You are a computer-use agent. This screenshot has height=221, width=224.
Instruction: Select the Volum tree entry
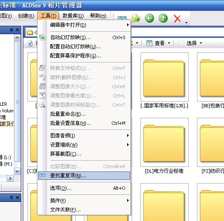(x=7, y=111)
